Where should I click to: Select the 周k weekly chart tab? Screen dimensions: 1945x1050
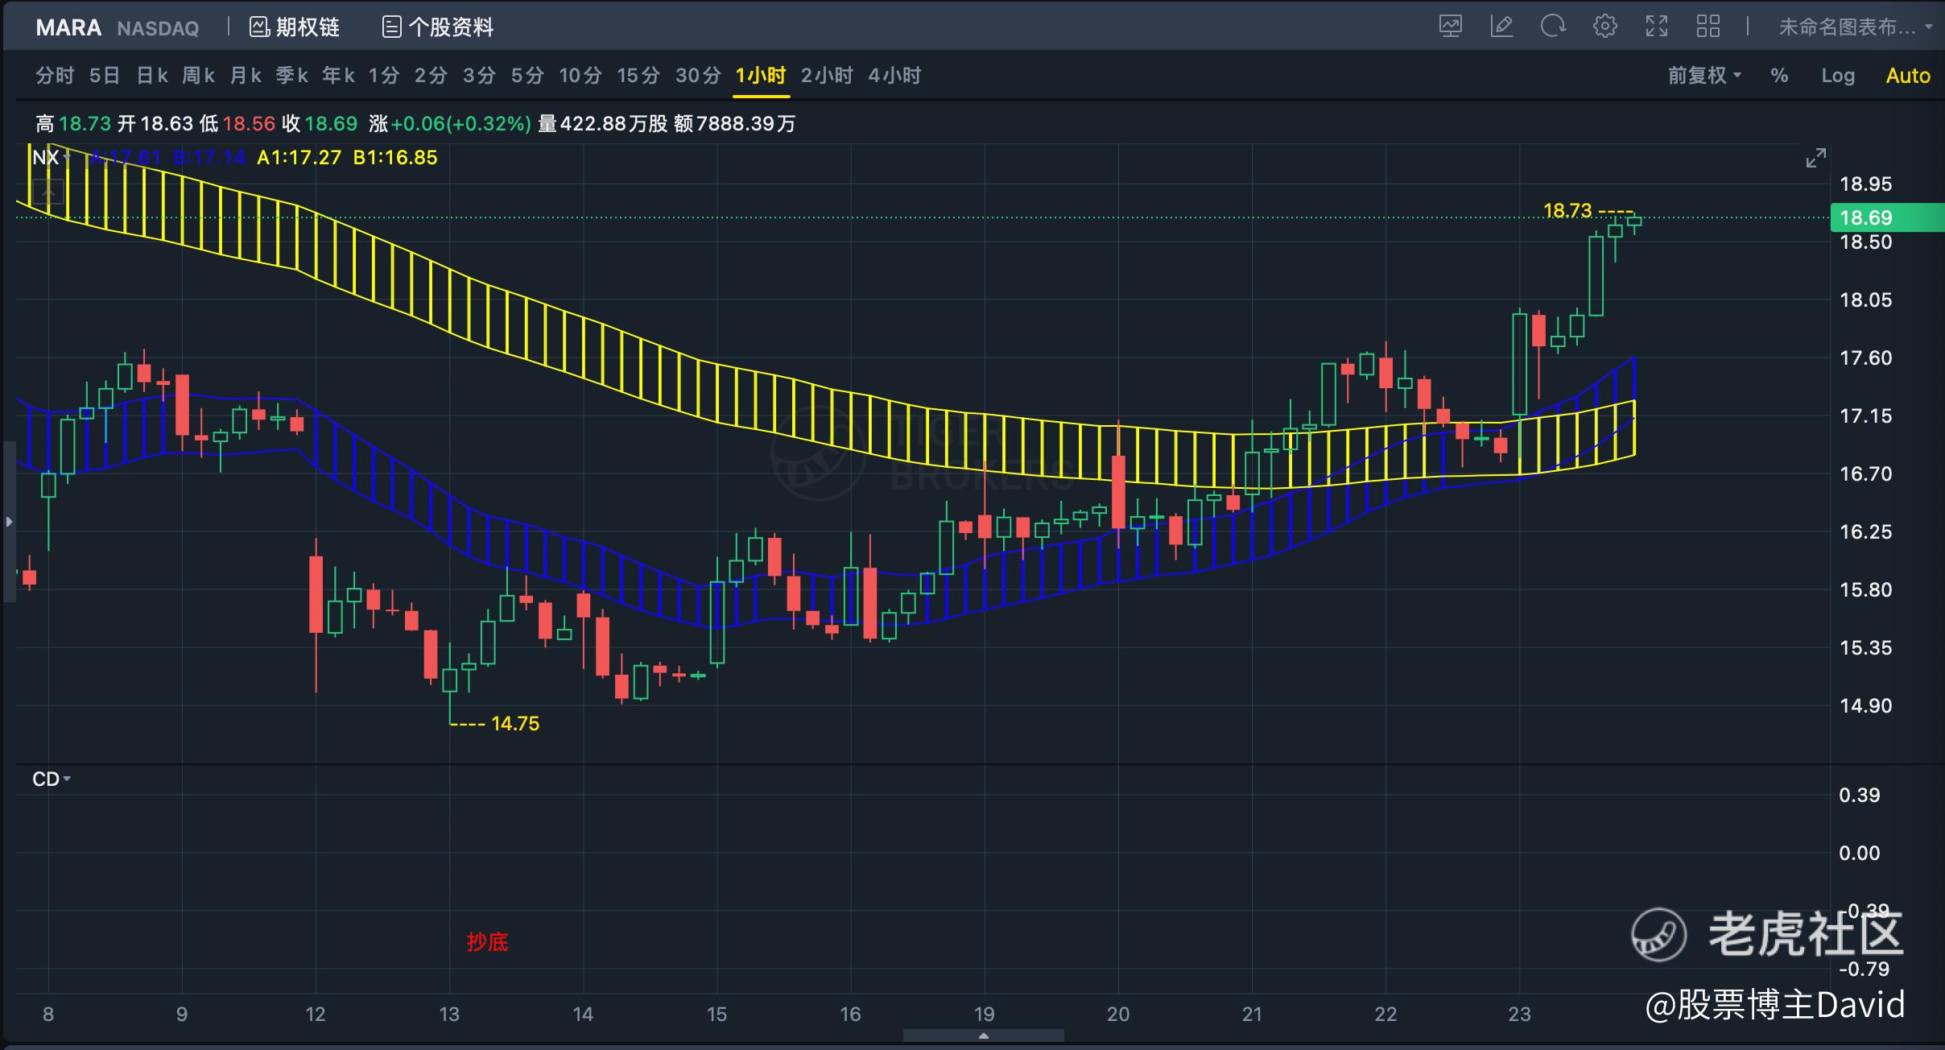[199, 76]
